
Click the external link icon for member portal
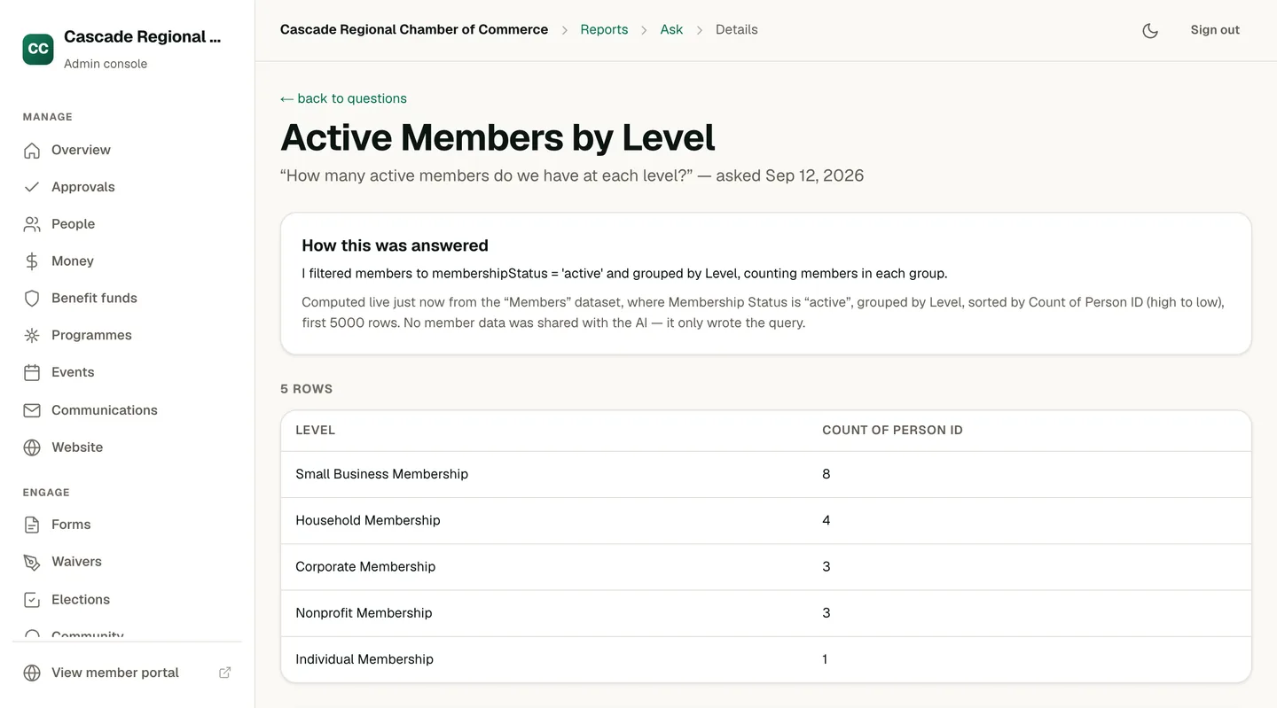225,673
